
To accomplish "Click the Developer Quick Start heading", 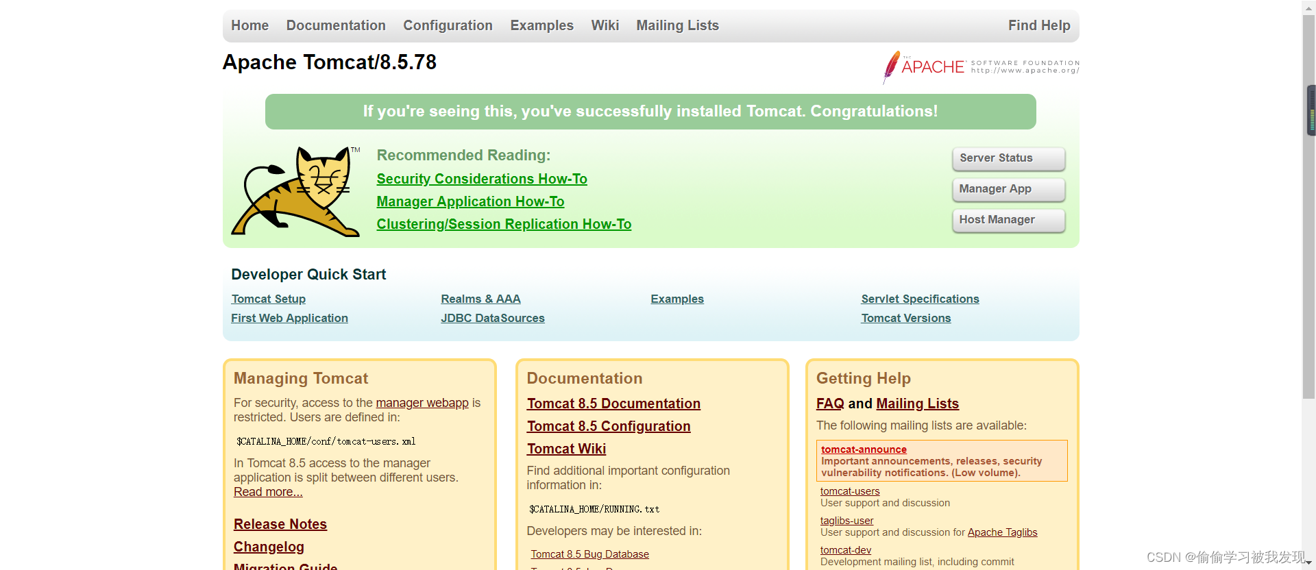I will (x=308, y=274).
